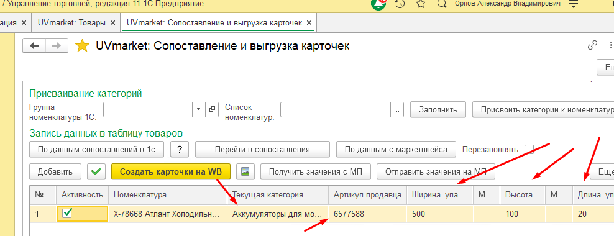Open favorites star in the top bar

pyautogui.click(x=421, y=4)
